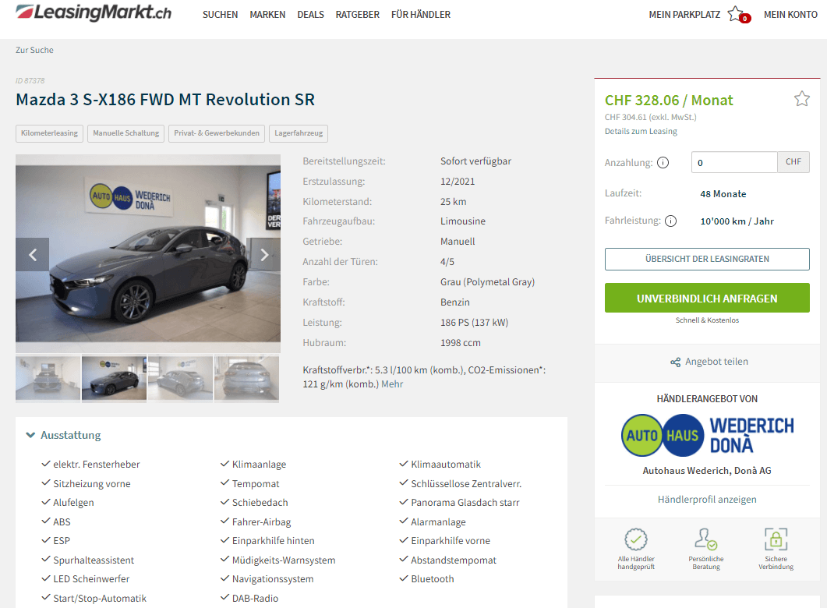Click the Angebot teilen share icon
The image size is (827, 608).
[x=675, y=362]
